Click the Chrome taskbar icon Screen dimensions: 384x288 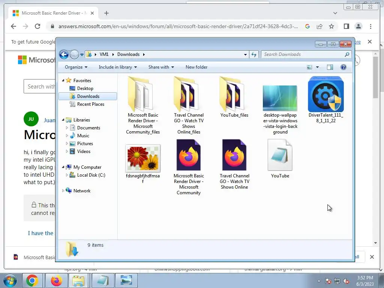click(32, 280)
